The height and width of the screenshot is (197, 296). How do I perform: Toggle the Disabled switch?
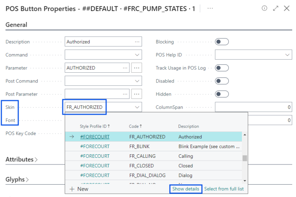(x=222, y=81)
